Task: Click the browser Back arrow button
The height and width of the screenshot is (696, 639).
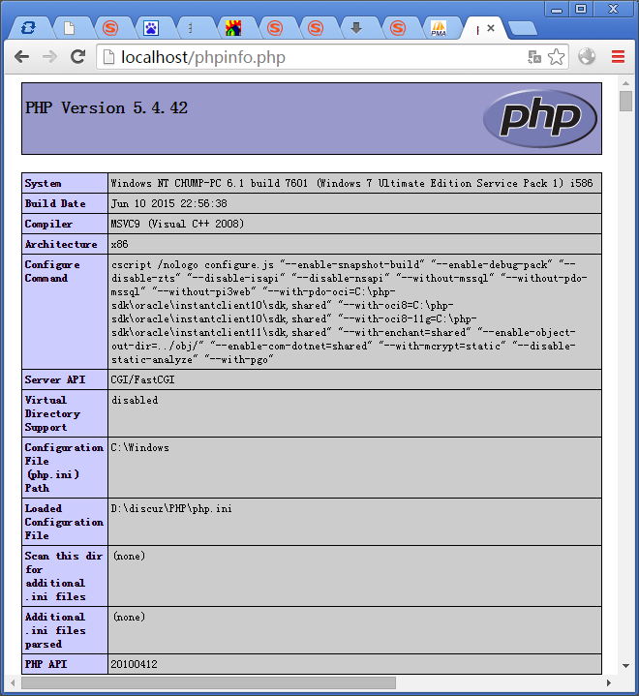Action: 21,57
